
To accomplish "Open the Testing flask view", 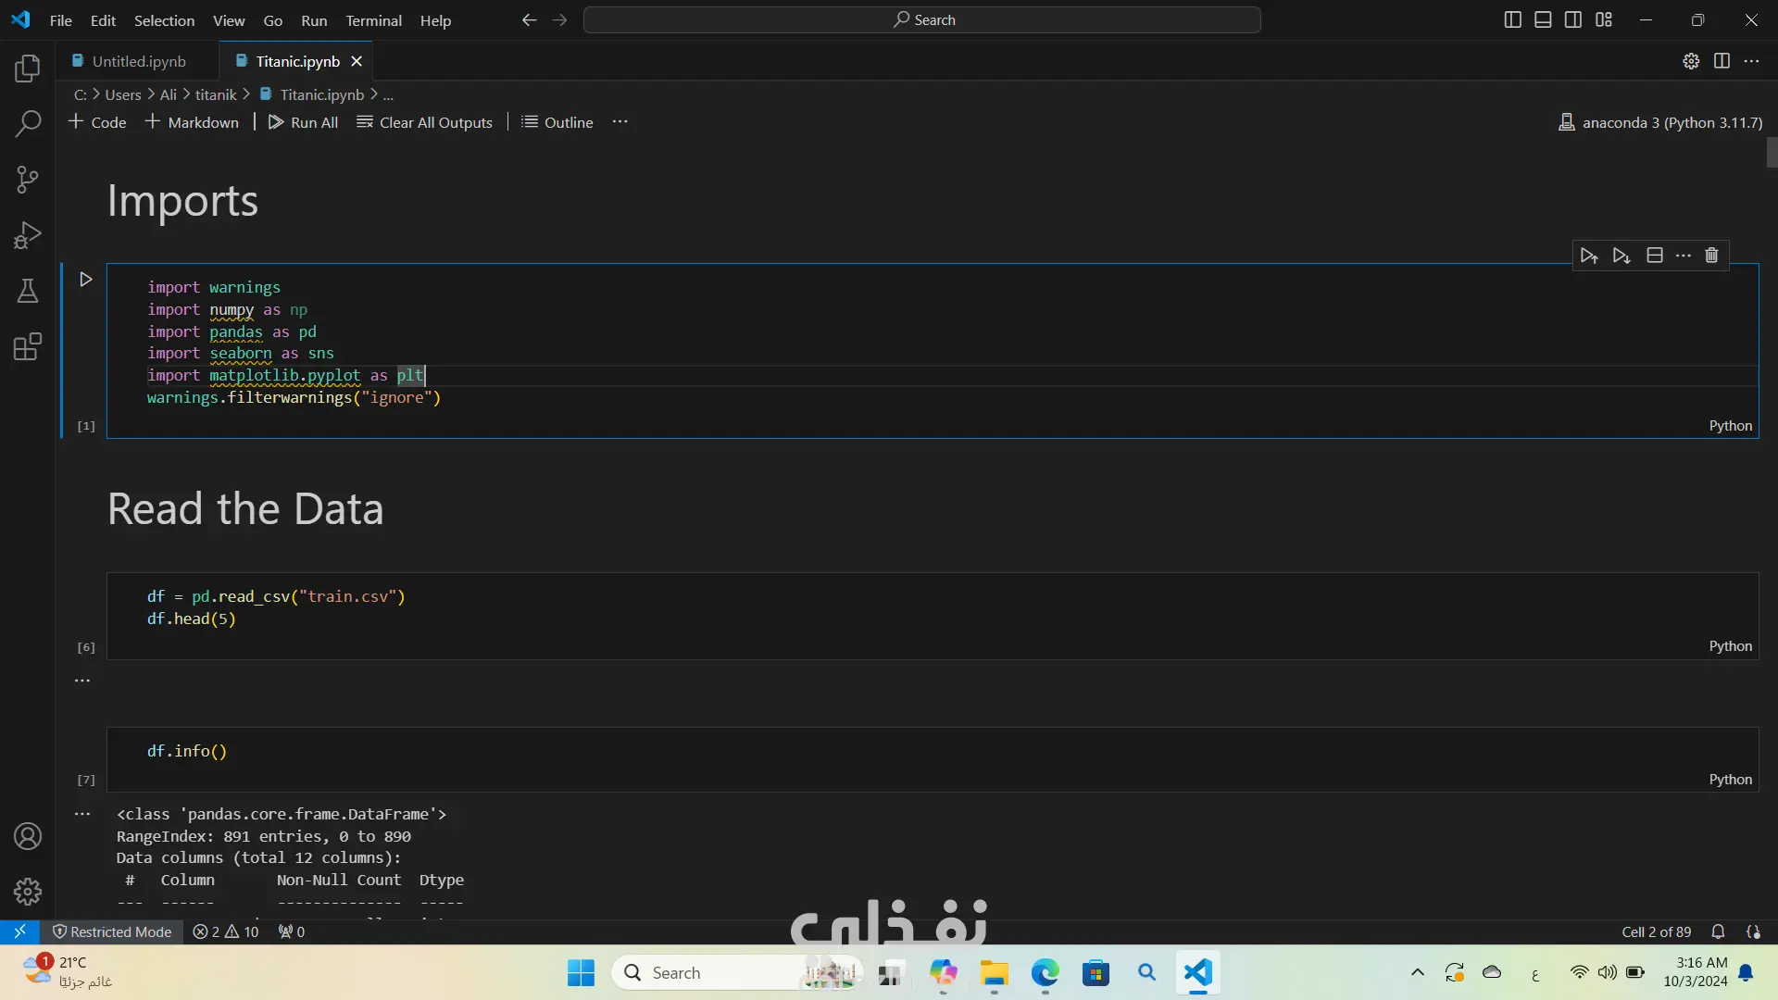I will 28,292.
